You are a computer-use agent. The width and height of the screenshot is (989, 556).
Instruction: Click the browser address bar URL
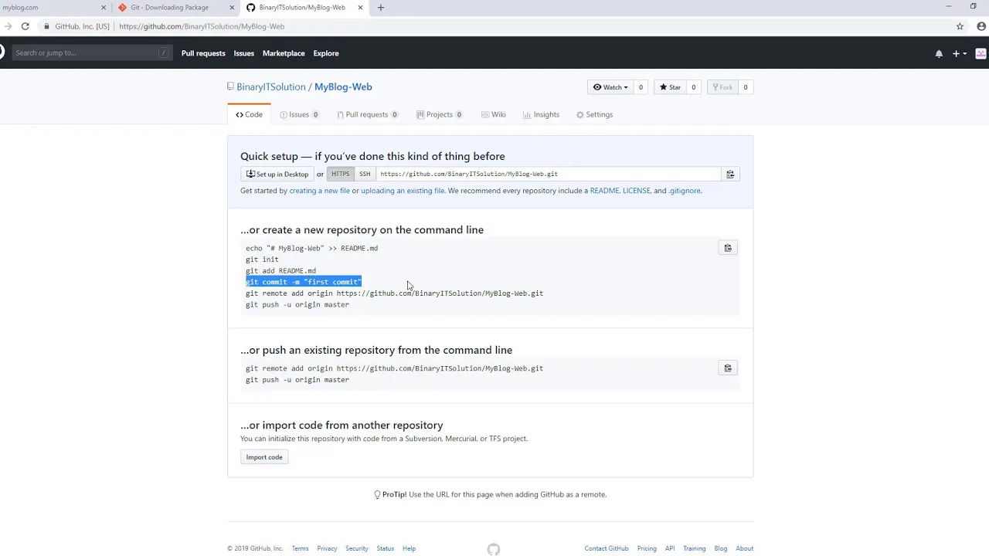coord(202,26)
